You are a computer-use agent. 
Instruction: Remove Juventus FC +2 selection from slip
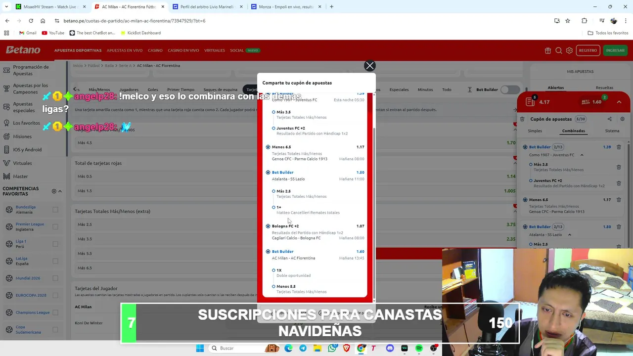619,183
